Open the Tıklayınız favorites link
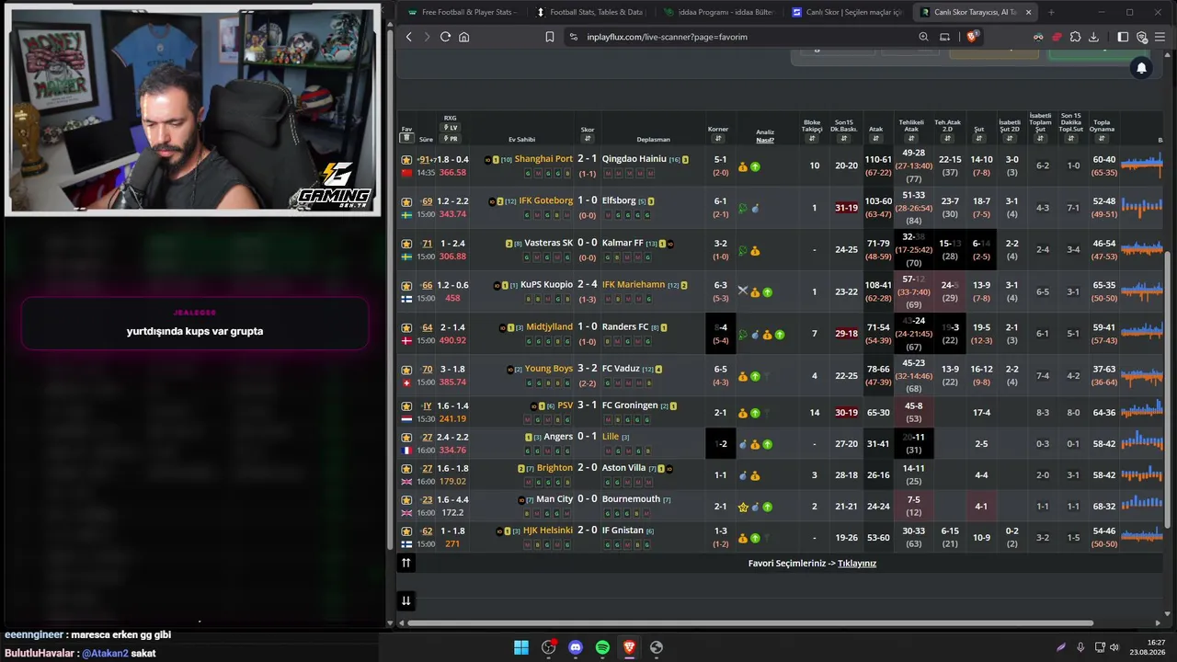The width and height of the screenshot is (1177, 662). [x=857, y=564]
